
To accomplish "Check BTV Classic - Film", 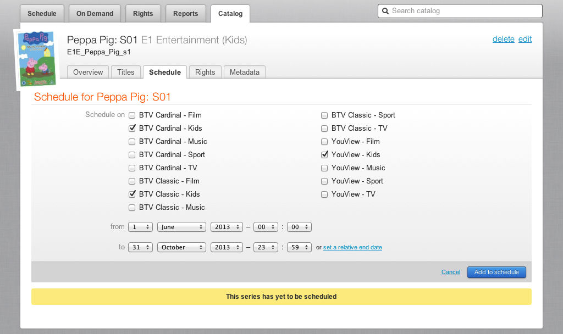I will 132,181.
